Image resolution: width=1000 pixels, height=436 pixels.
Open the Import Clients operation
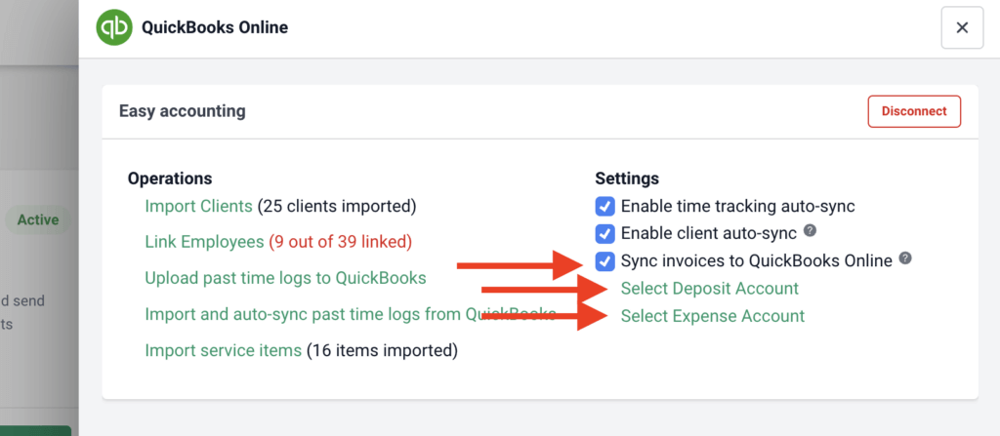198,206
